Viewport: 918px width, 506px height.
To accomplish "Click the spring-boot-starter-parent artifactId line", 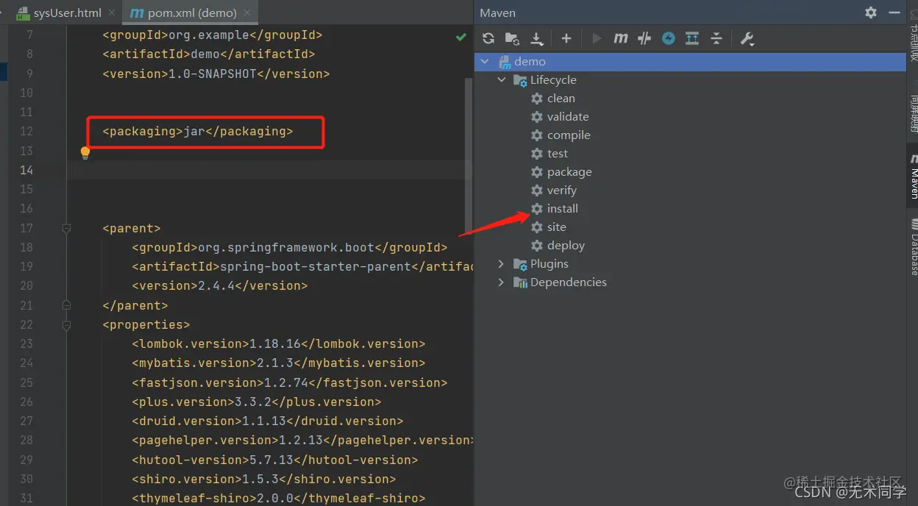I will (x=302, y=267).
